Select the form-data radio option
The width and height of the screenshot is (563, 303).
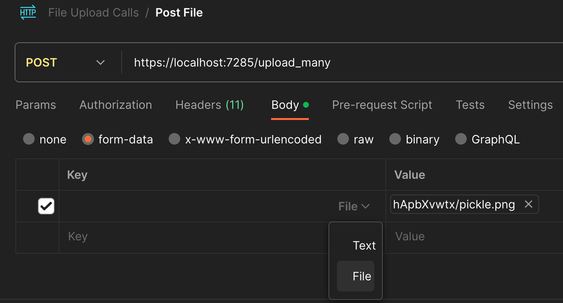point(88,139)
